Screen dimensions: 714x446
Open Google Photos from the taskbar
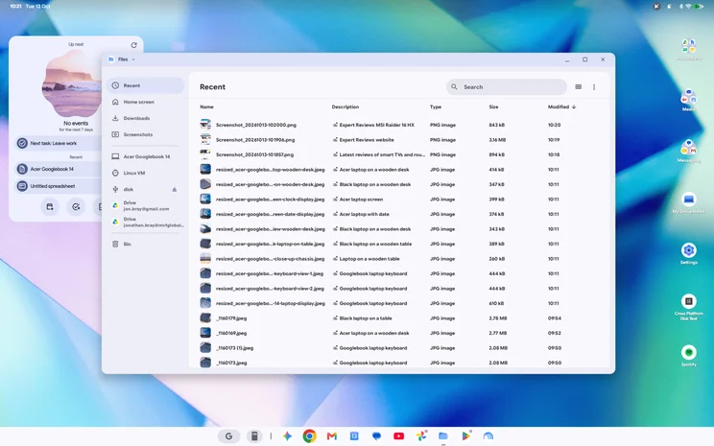pos(421,436)
